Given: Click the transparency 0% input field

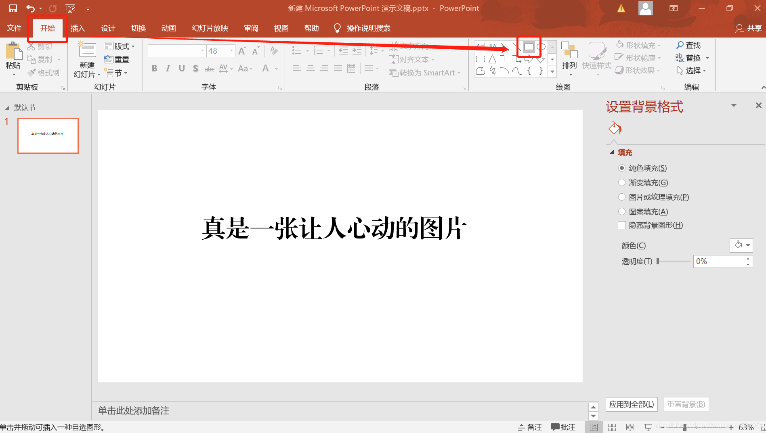Looking at the screenshot, I should click(x=719, y=261).
